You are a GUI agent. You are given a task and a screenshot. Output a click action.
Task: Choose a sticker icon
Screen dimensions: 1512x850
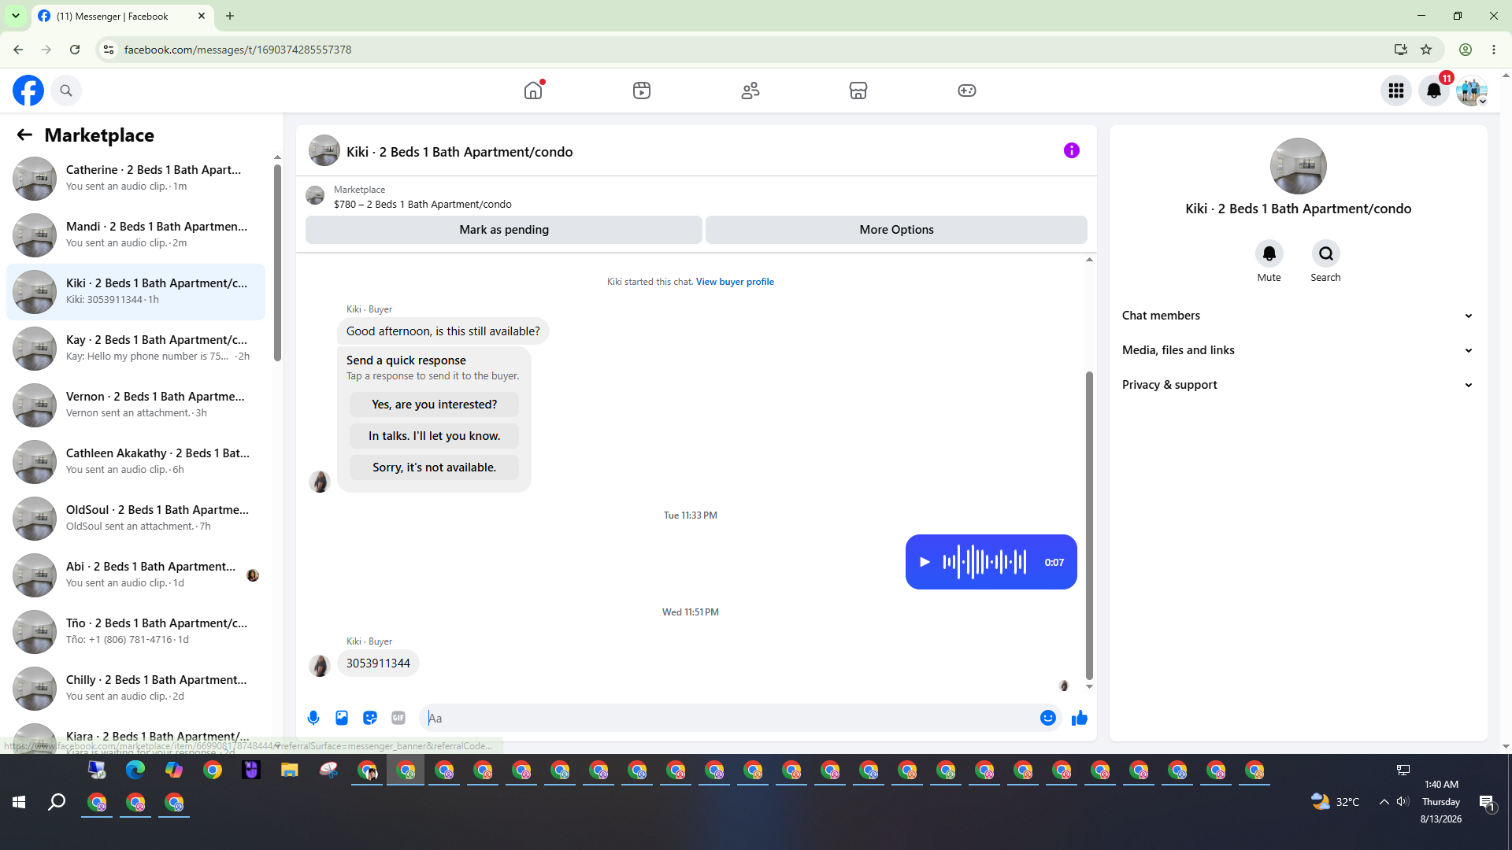click(x=370, y=718)
